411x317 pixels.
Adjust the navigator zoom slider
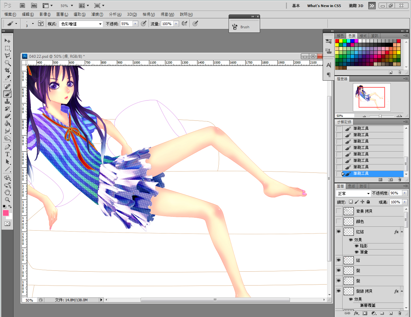coord(380,116)
